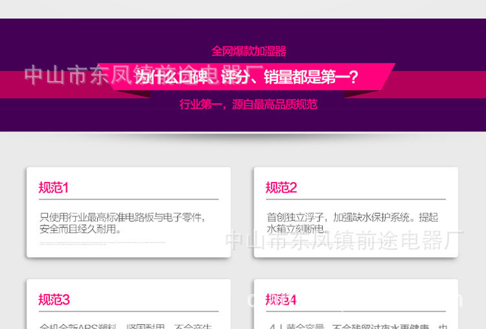Click the gray divider line under 规范3
Viewport: 486px width, 329px height.
click(x=128, y=312)
